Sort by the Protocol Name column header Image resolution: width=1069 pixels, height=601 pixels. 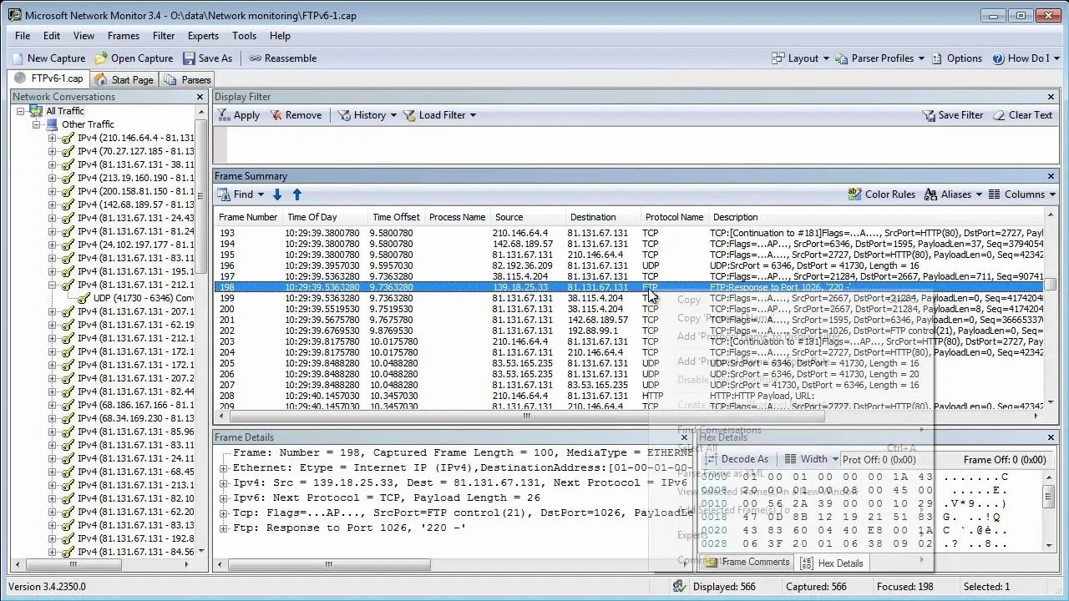[x=674, y=217]
